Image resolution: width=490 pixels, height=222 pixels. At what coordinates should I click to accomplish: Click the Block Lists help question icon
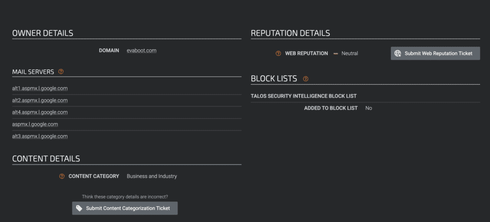click(x=306, y=79)
